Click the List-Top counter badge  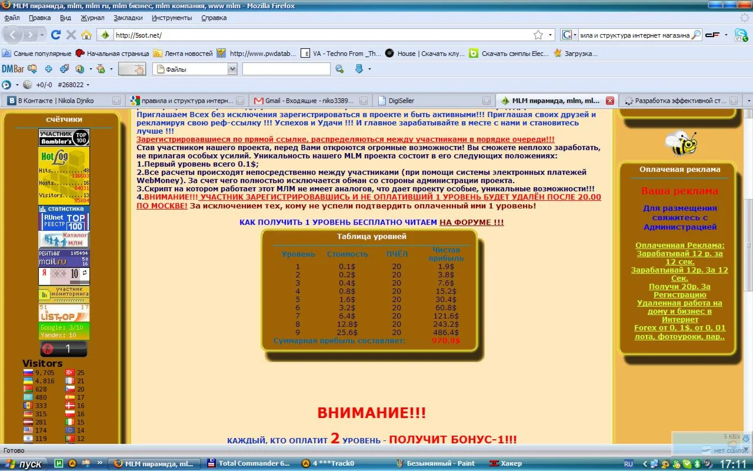click(x=64, y=313)
